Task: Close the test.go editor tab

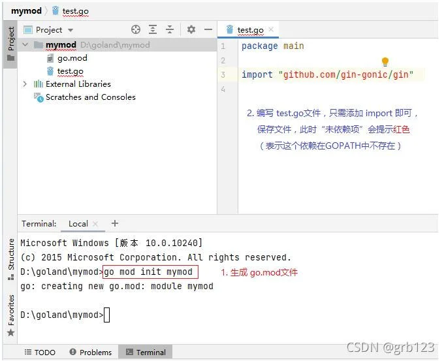Action: [x=271, y=29]
